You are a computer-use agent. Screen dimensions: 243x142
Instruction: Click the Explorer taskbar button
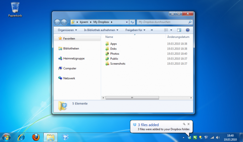tap(51, 137)
